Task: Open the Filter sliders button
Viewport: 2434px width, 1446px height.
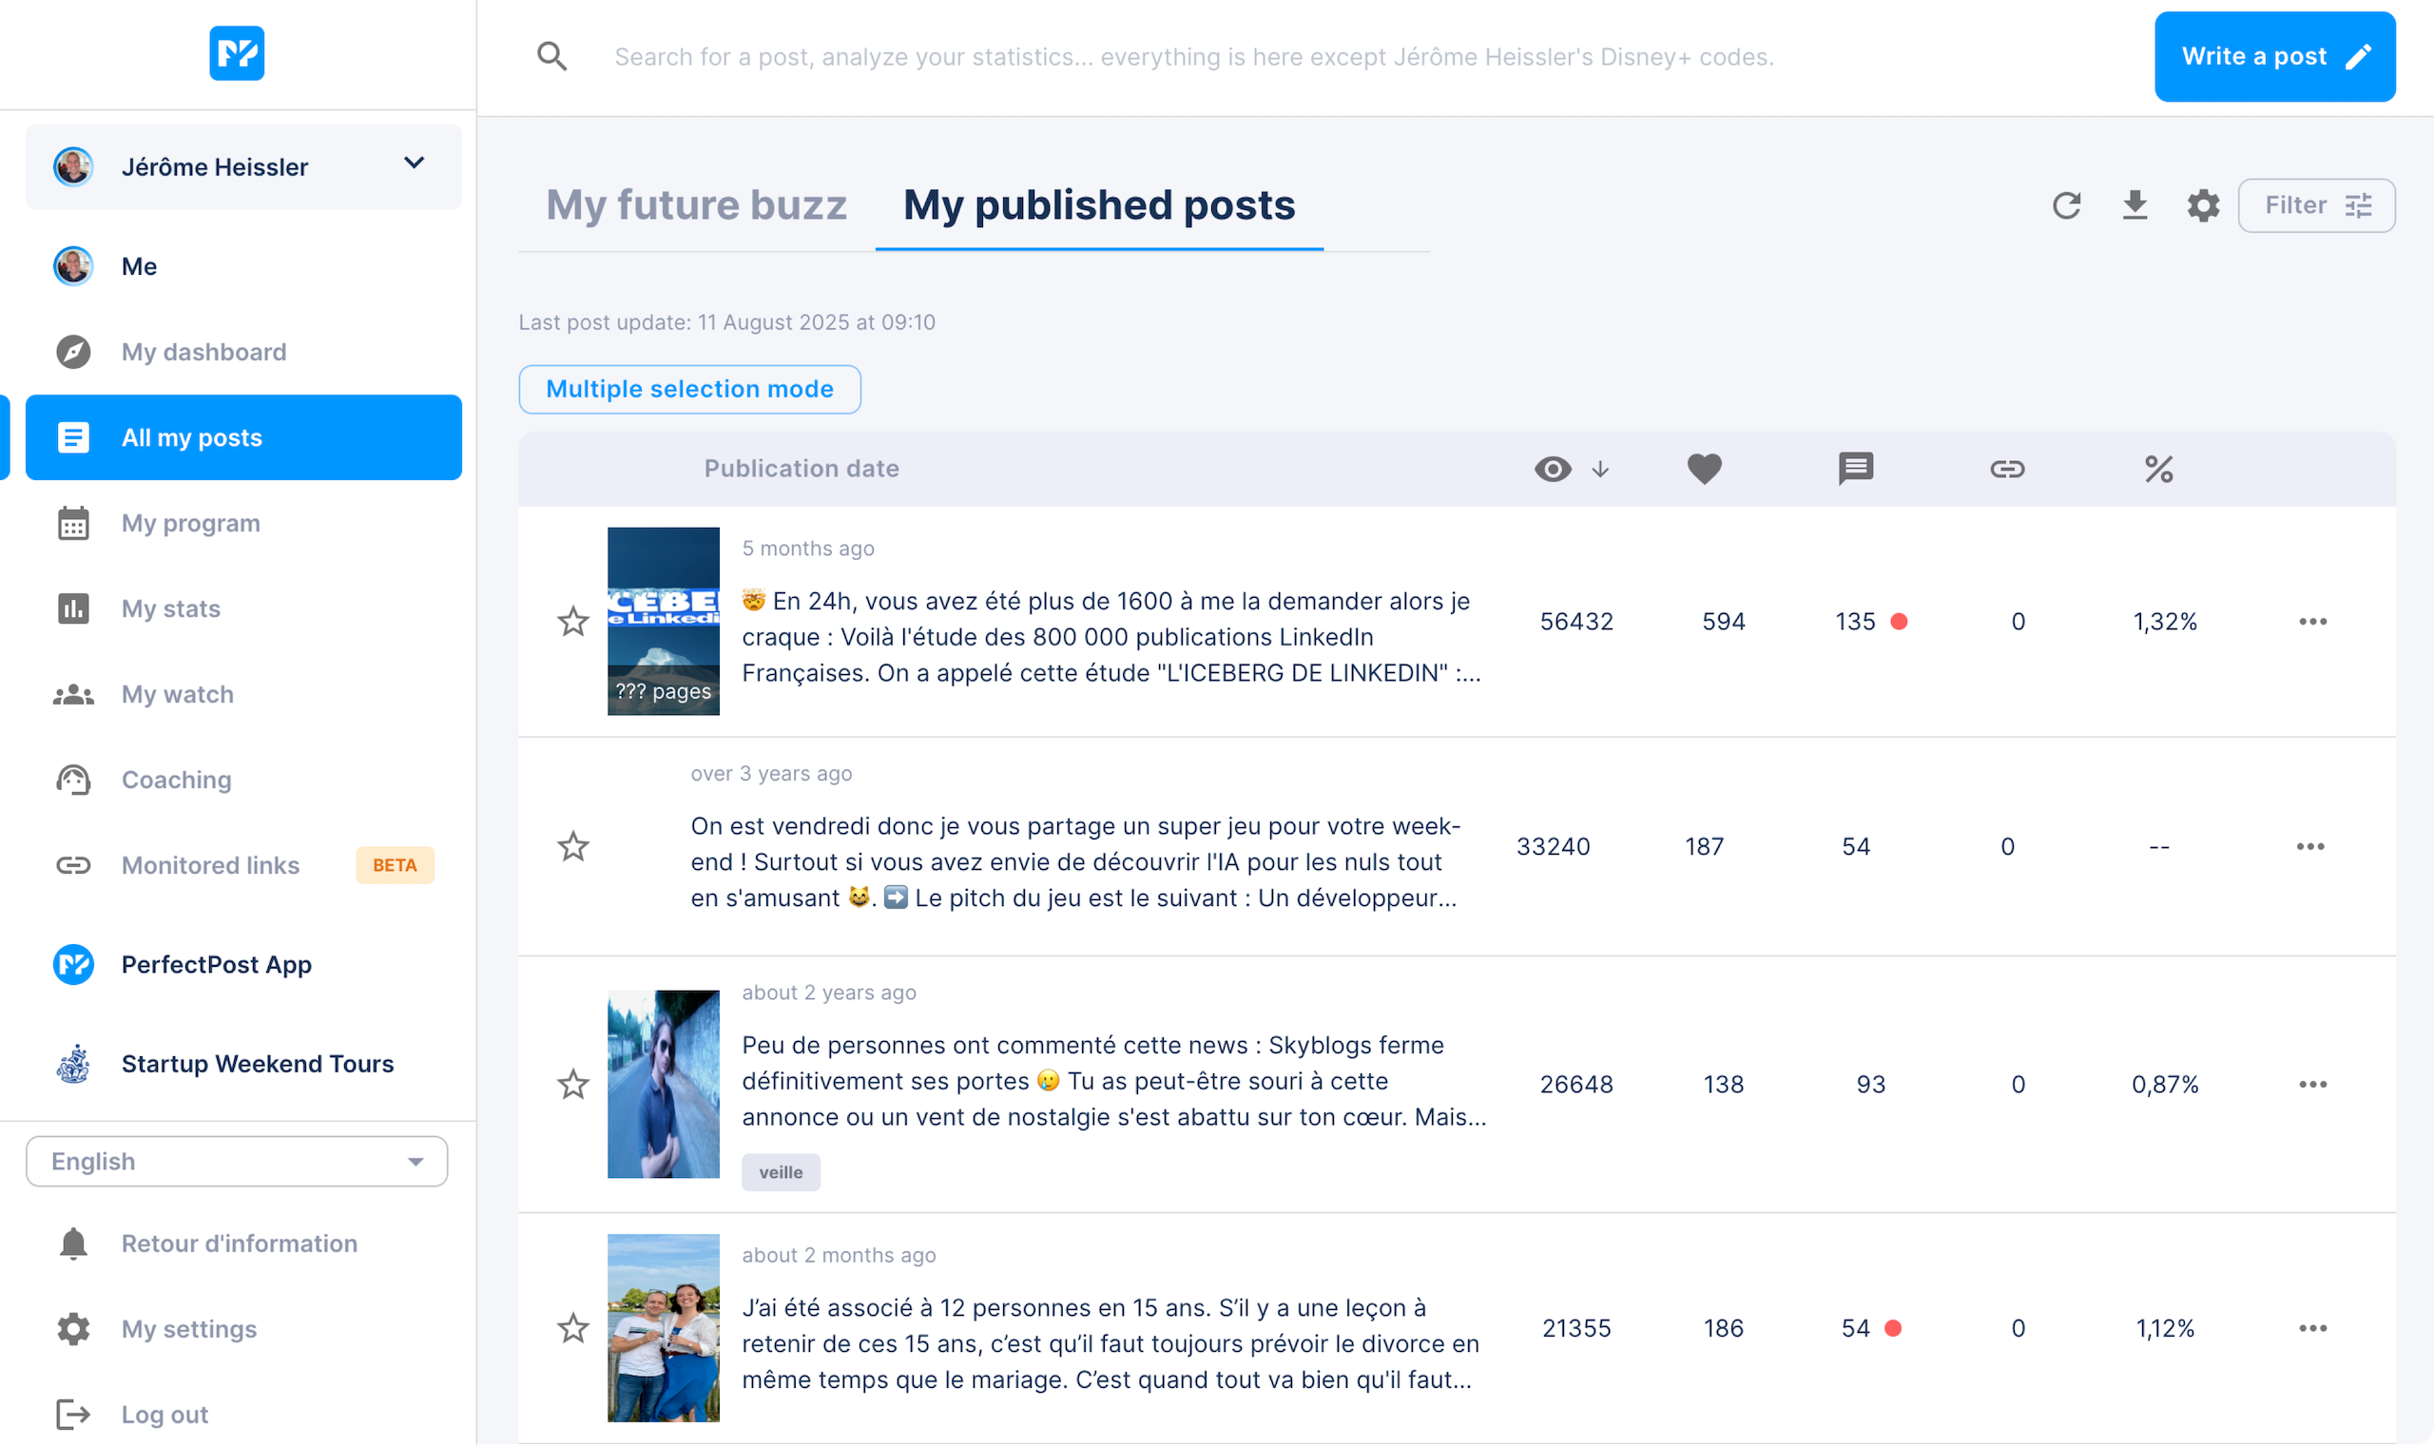Action: (x=2316, y=205)
